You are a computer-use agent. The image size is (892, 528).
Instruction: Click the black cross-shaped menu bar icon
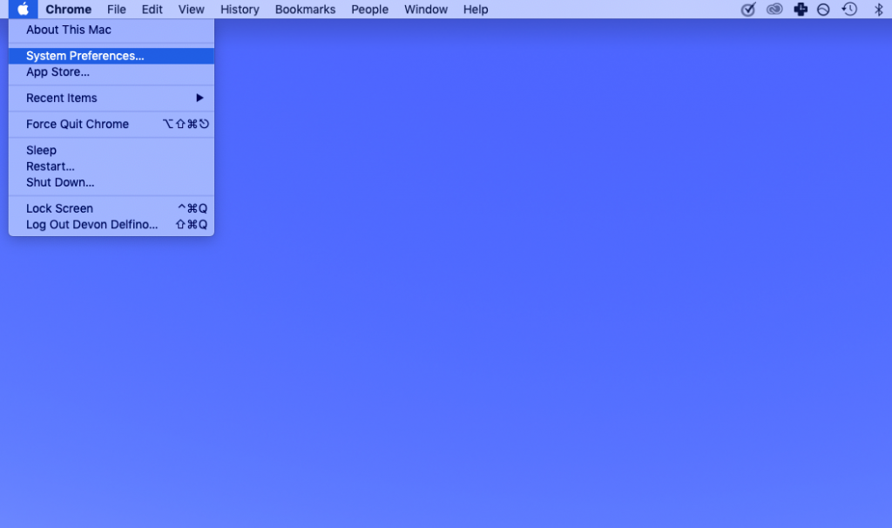click(x=801, y=9)
